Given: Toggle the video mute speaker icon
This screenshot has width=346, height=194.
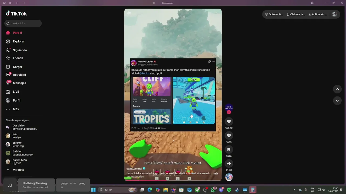Looking at the screenshot, I should click(x=129, y=13).
